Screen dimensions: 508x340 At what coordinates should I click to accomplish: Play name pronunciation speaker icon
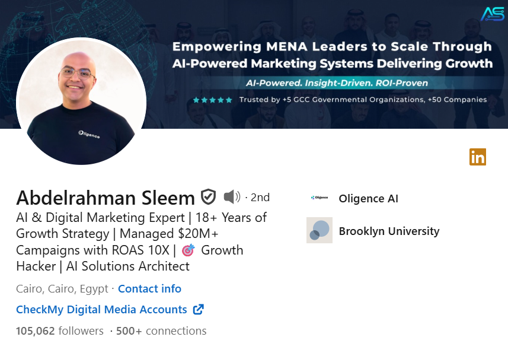coord(232,196)
